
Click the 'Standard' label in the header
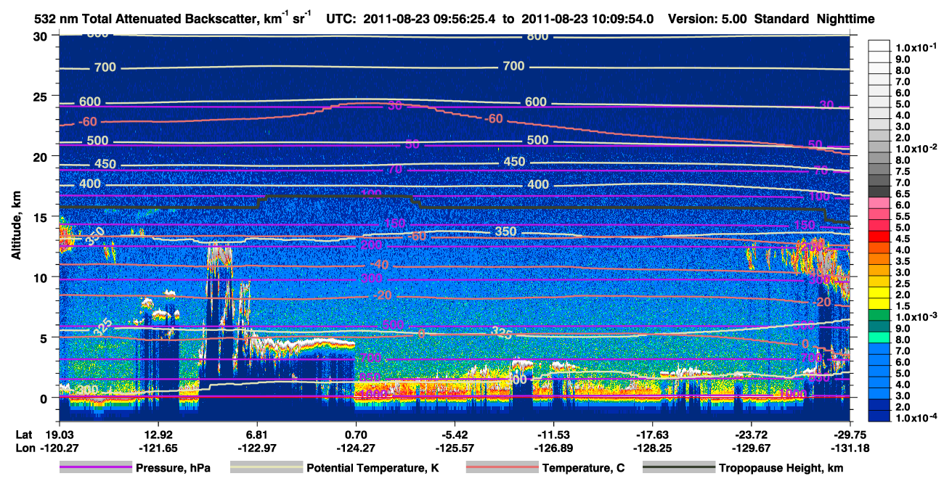(x=781, y=20)
